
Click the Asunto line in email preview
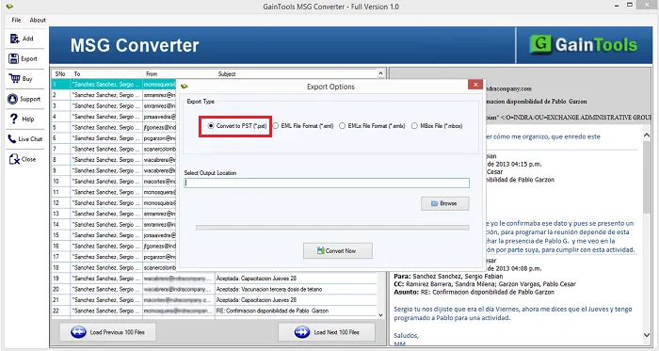pyautogui.click(x=474, y=292)
